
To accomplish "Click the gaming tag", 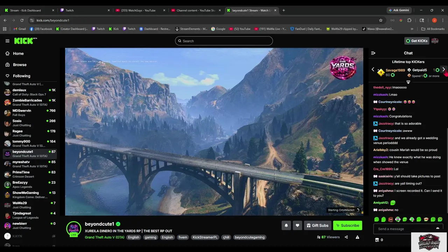I will [x=150, y=237].
